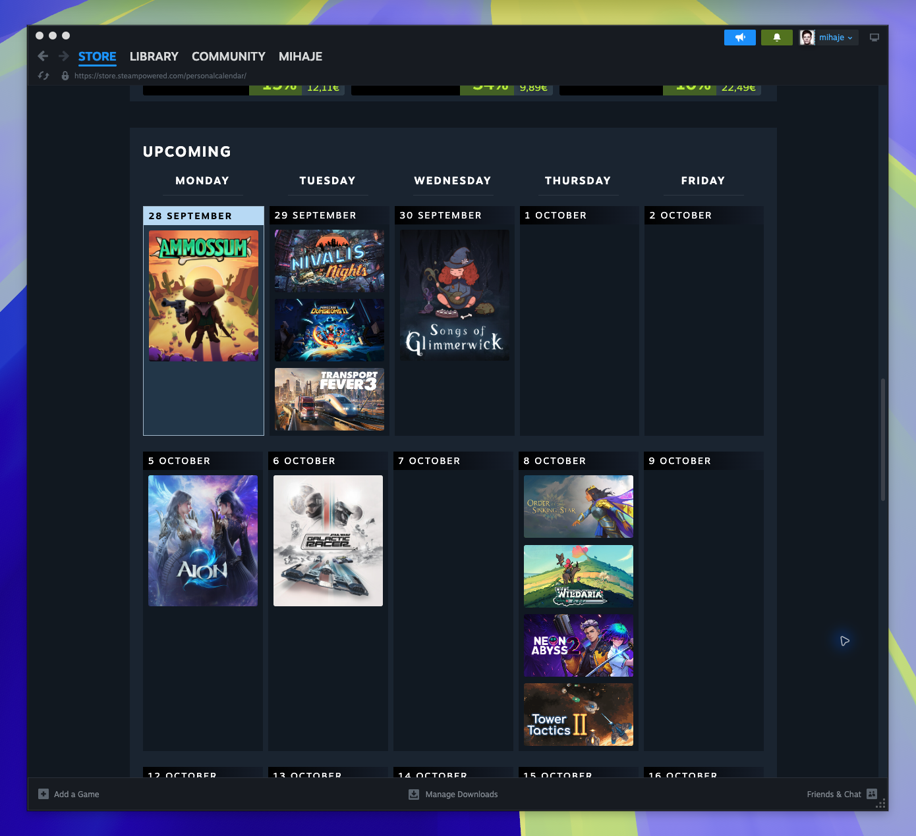
Task: Open notifications bell button
Action: pyautogui.click(x=777, y=38)
